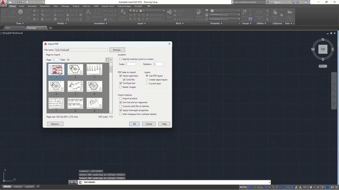Expand the Utilities panel
This screenshot has width=339, height=190.
coord(261,23)
